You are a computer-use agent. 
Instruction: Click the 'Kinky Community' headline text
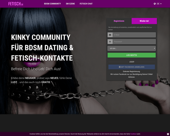click(41, 37)
